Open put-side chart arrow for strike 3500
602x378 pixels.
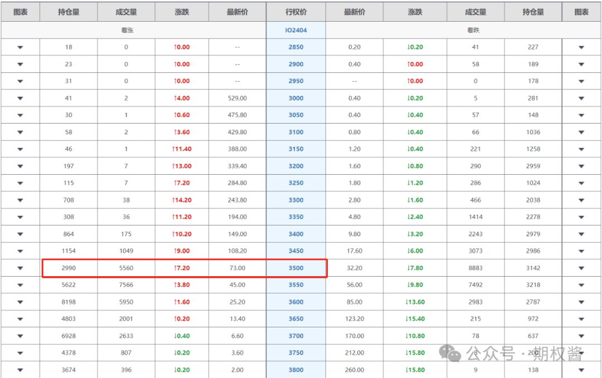coord(581,268)
